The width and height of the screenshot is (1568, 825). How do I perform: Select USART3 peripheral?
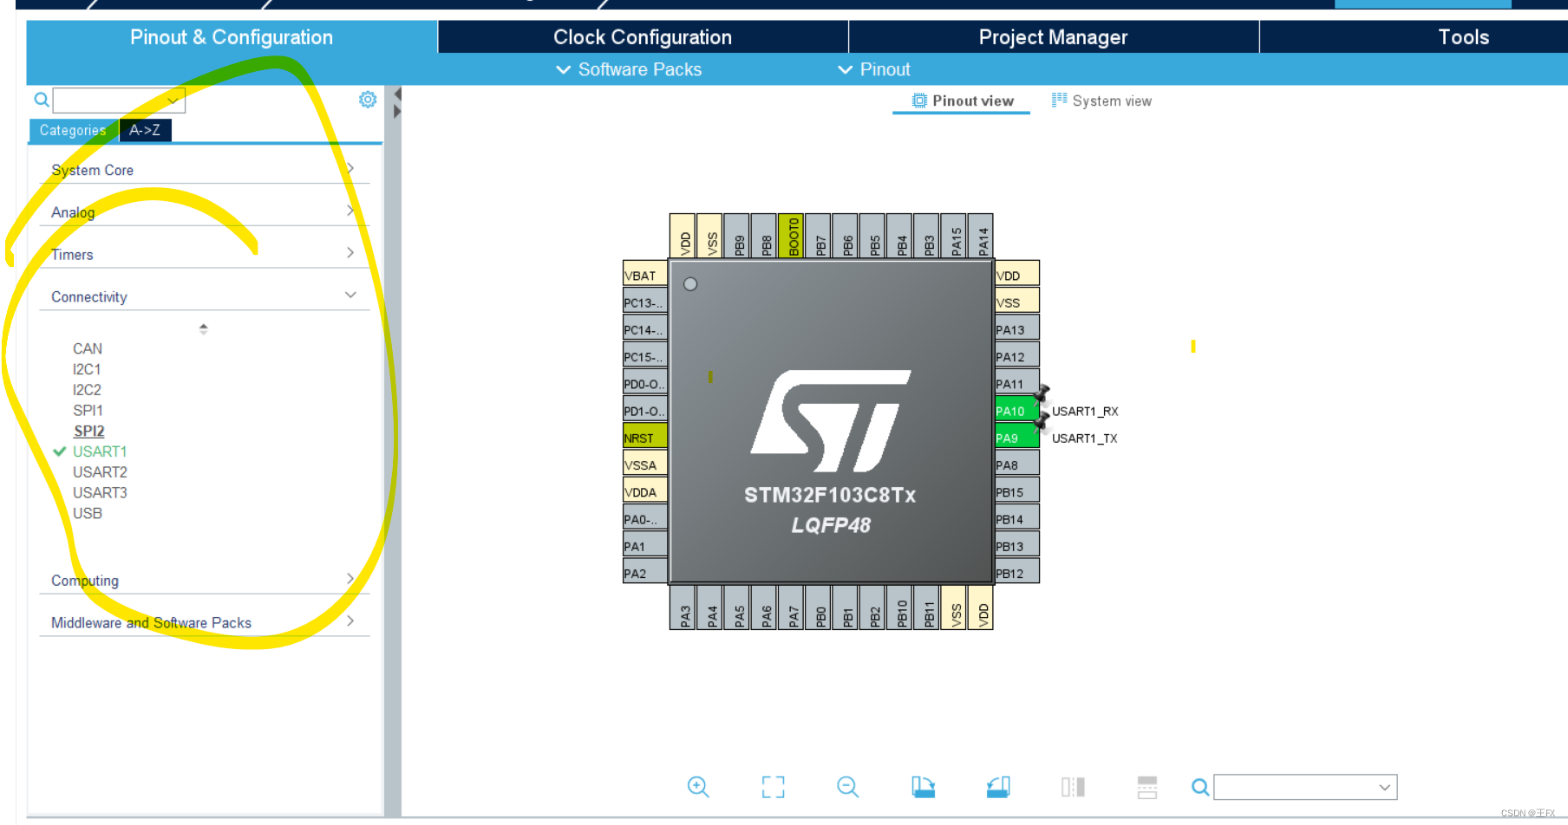(100, 492)
